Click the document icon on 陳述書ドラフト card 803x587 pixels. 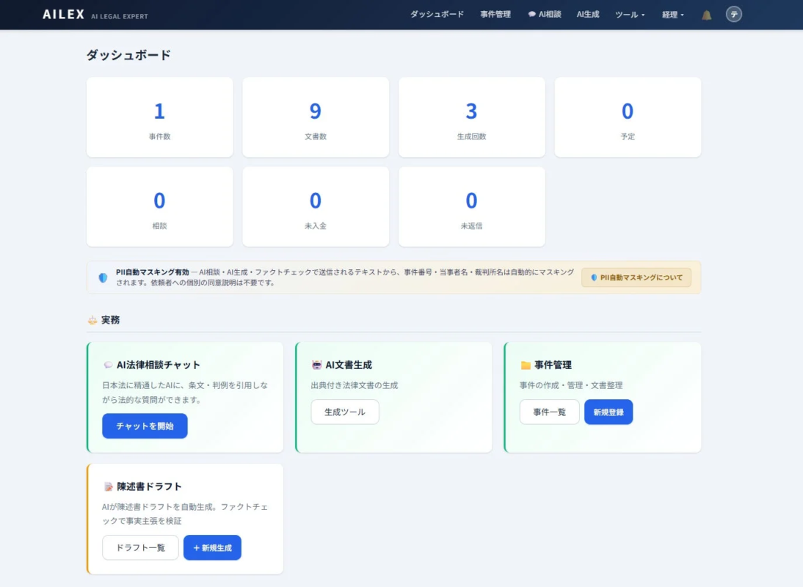[107, 485]
